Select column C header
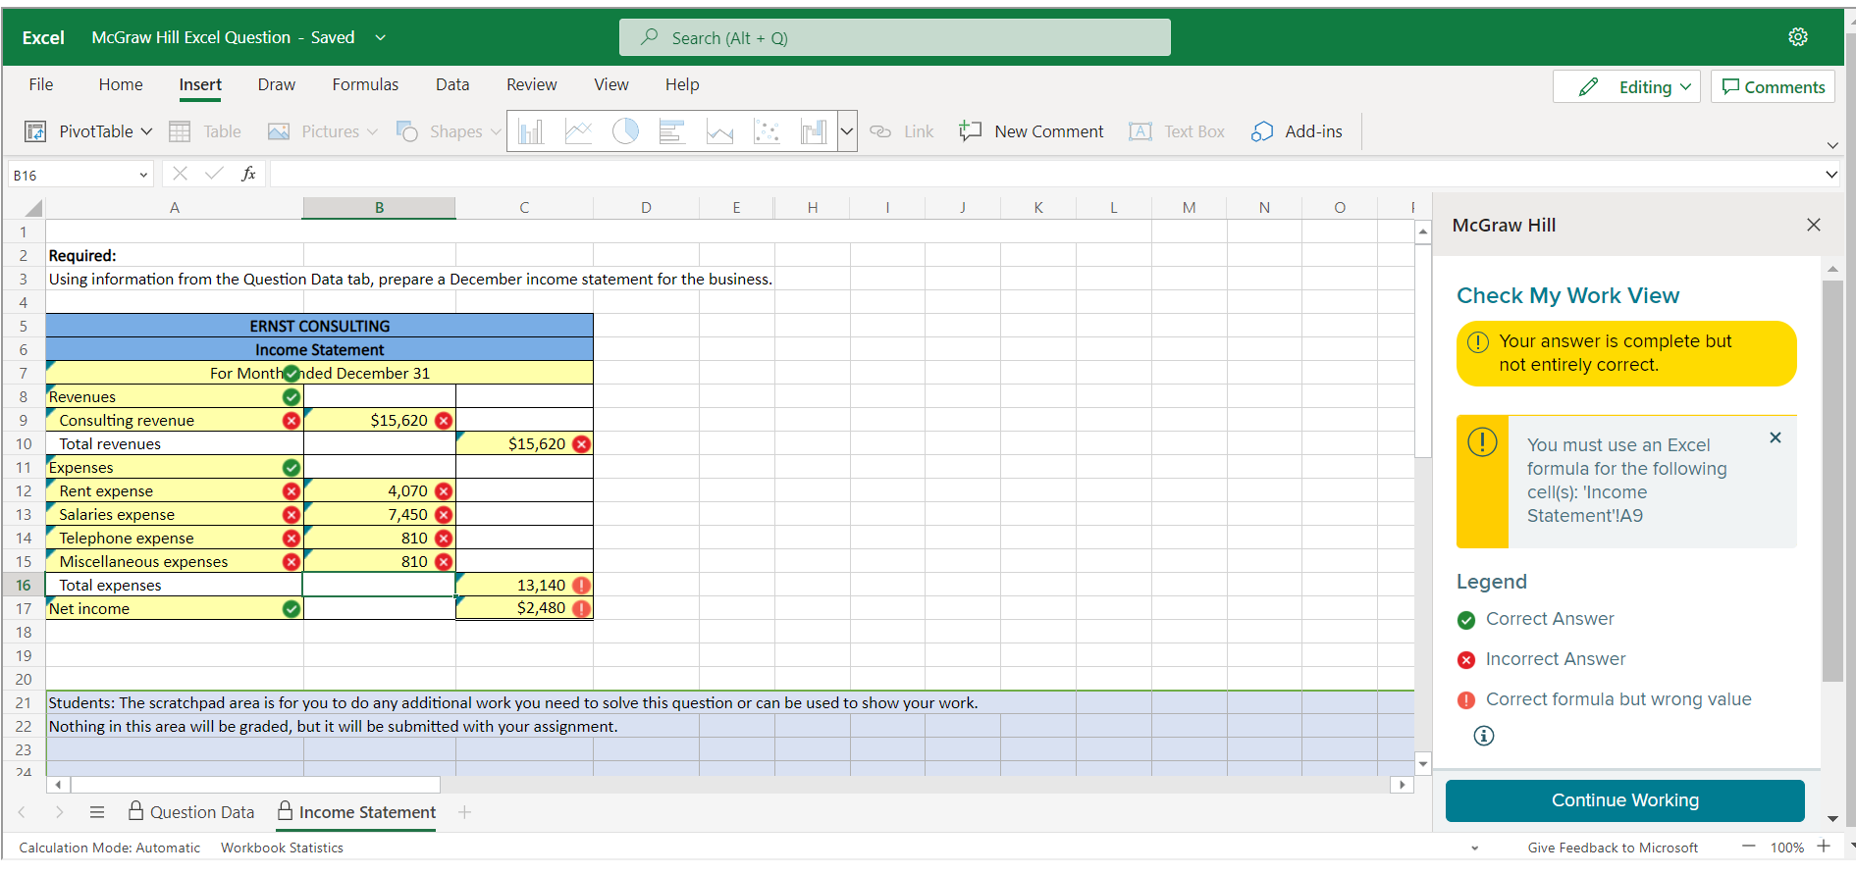This screenshot has width=1856, height=874. [x=524, y=208]
